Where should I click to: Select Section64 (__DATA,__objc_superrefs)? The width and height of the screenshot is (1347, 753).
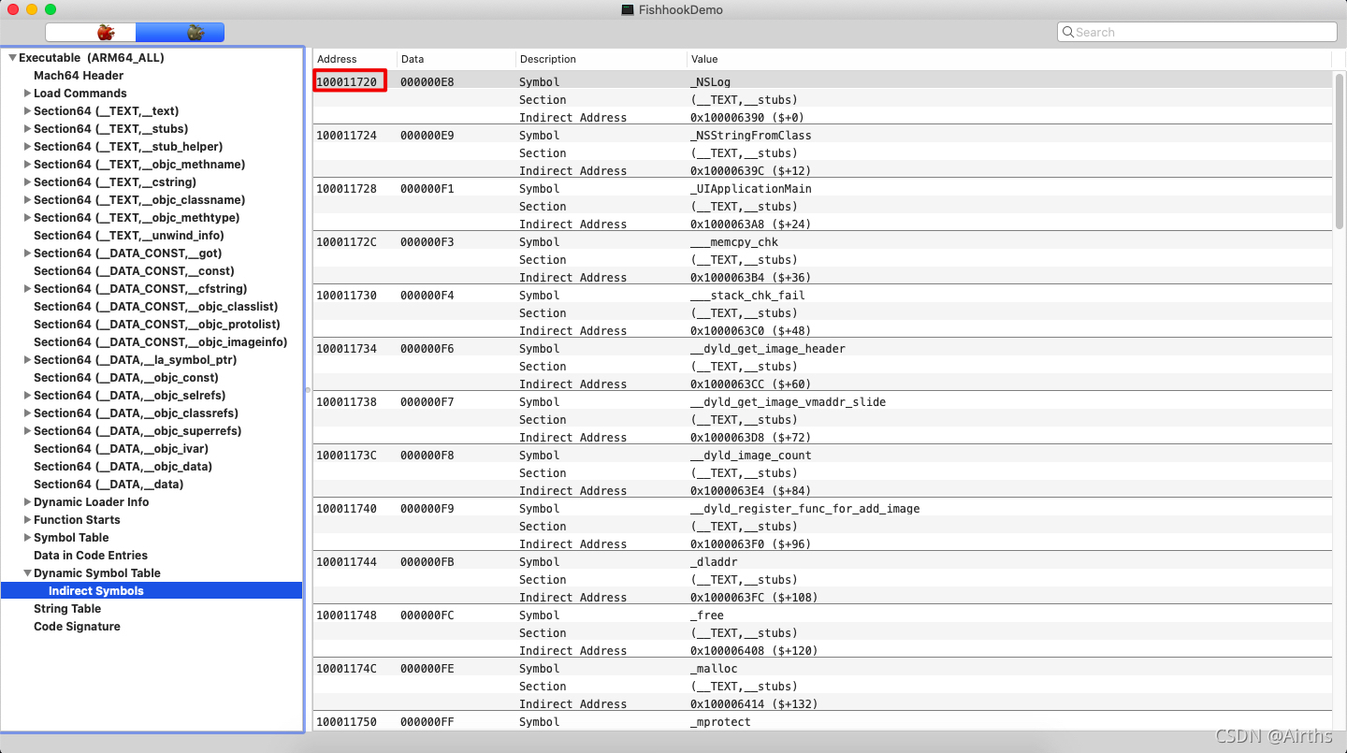[x=138, y=431]
